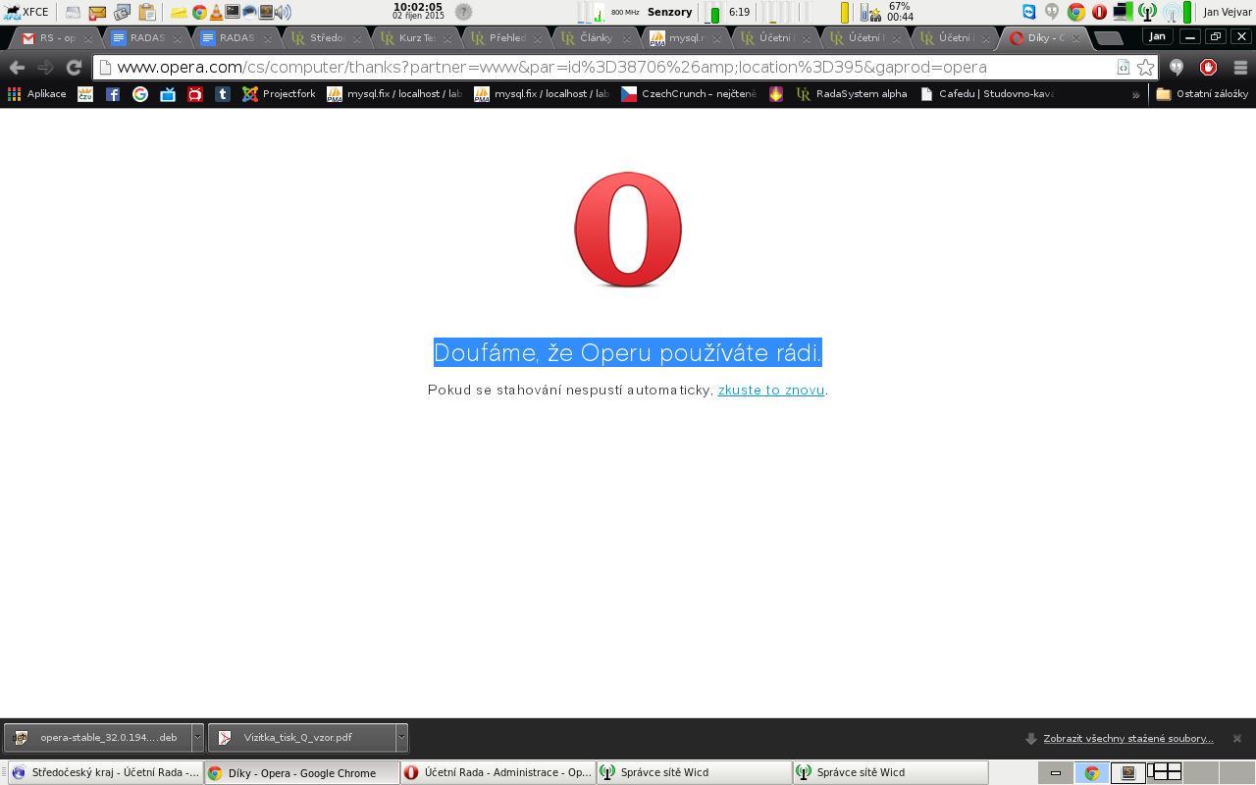Open the Hangouts extension icon
This screenshot has width=1256, height=785.
click(x=1177, y=68)
